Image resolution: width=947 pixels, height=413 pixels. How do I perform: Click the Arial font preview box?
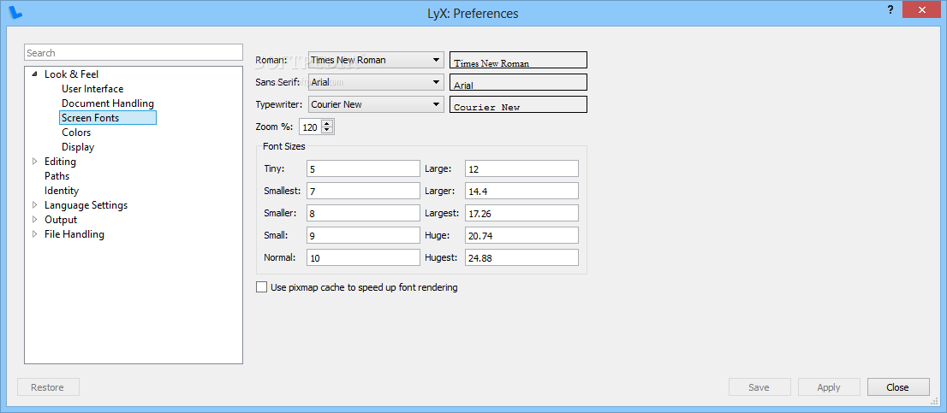click(x=519, y=82)
